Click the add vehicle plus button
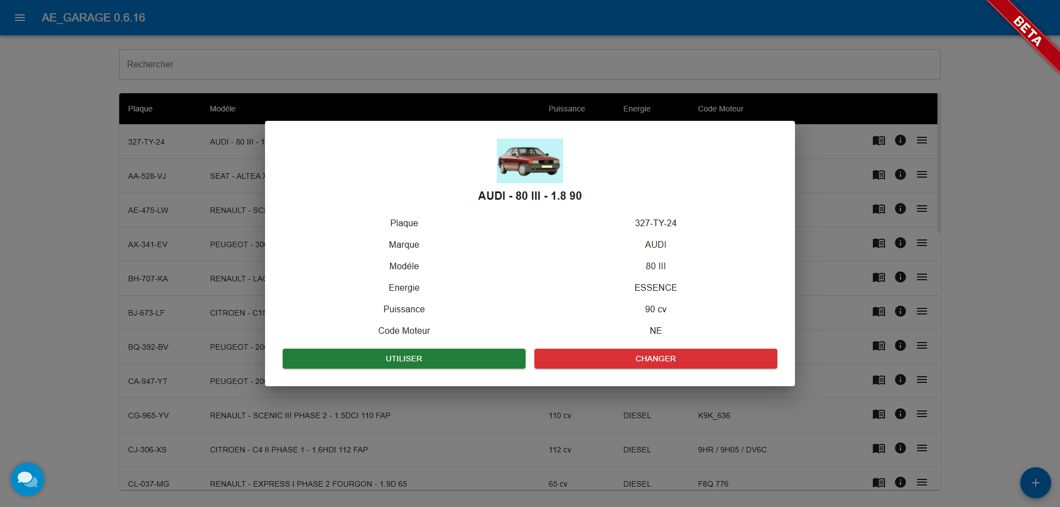 coord(1035,483)
